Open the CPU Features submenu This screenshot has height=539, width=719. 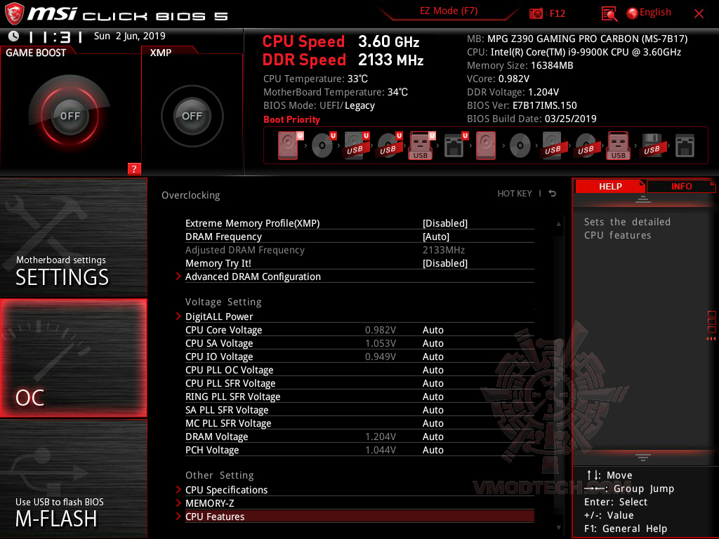(214, 516)
